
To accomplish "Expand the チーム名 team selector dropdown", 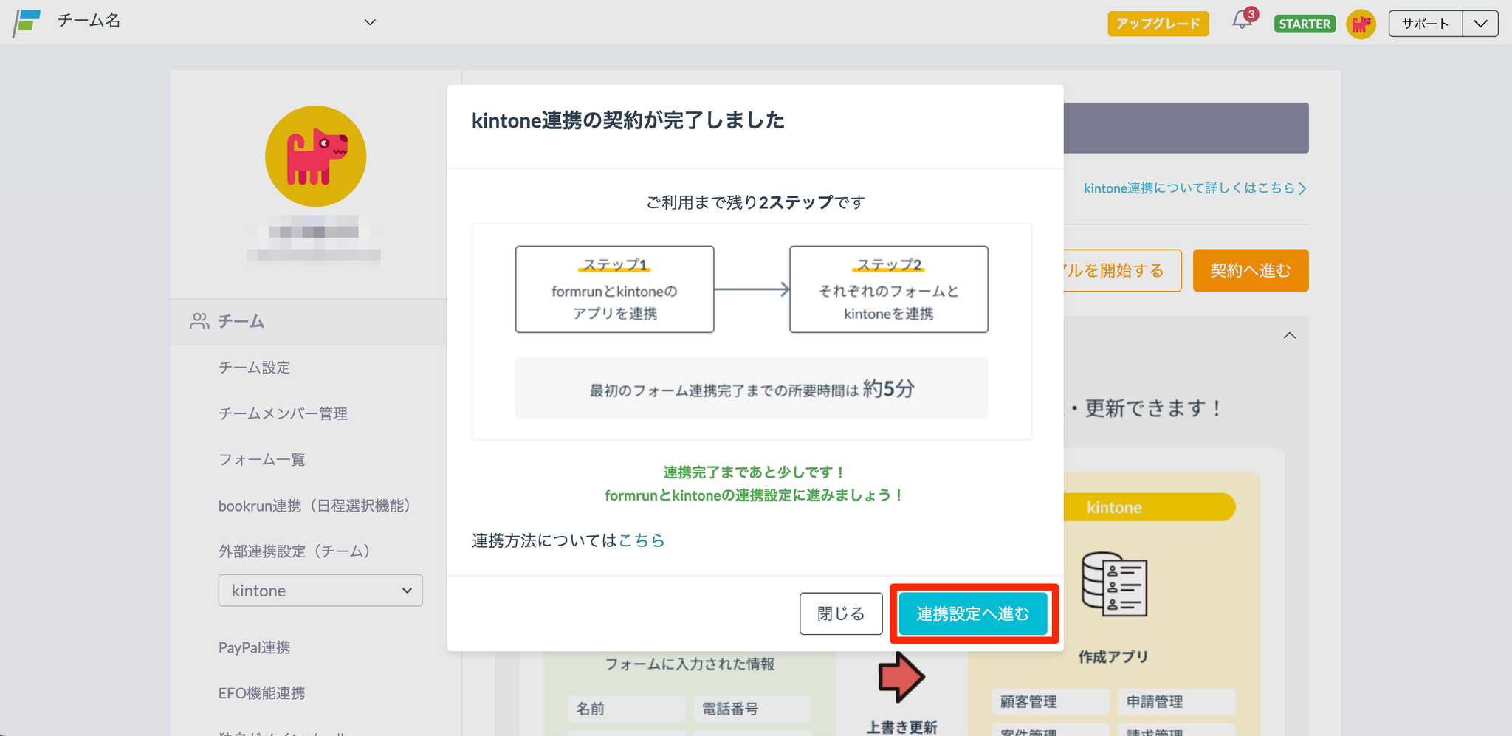I will pyautogui.click(x=370, y=22).
